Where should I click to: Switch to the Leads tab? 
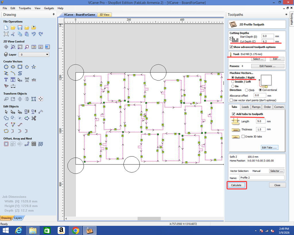(245, 107)
